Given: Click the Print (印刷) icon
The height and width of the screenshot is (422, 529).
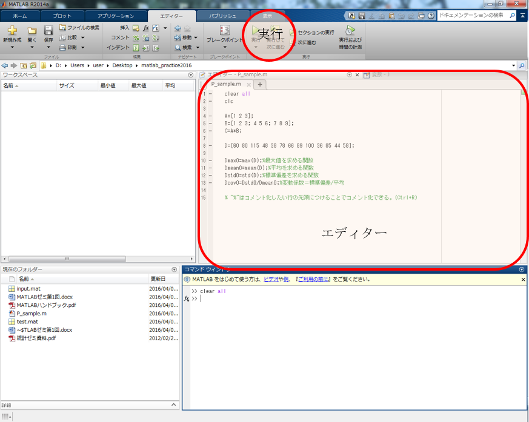Looking at the screenshot, I should coord(62,47).
